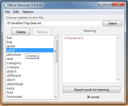Click the '36 words' counter label
The height and width of the screenshot is (106, 128).
coord(93,97)
